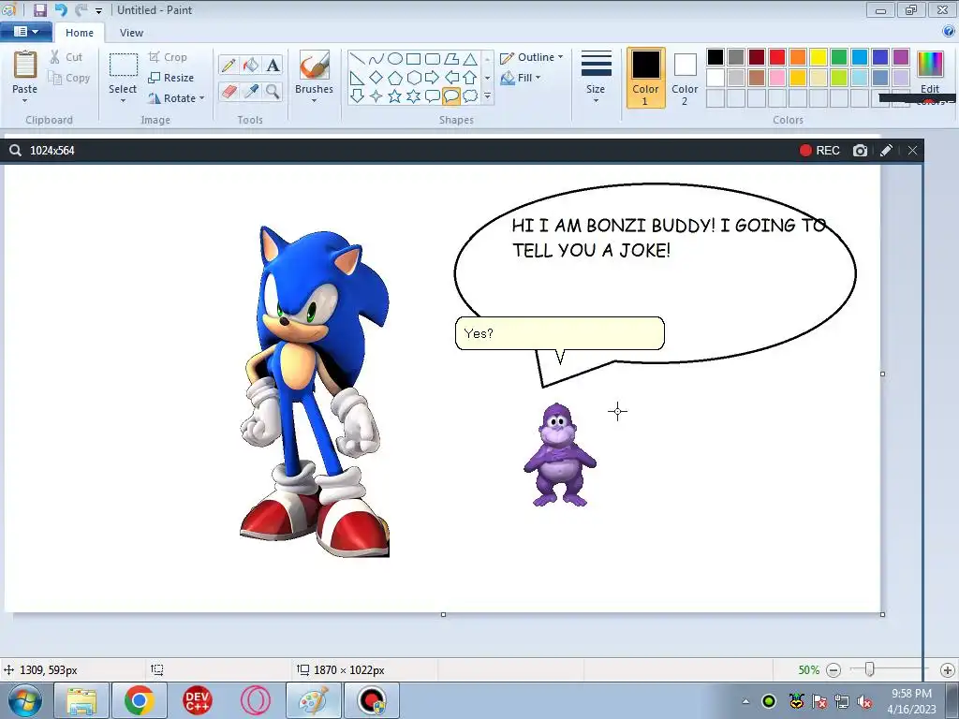Choose the Oval shape
The width and height of the screenshot is (959, 719).
tap(395, 59)
